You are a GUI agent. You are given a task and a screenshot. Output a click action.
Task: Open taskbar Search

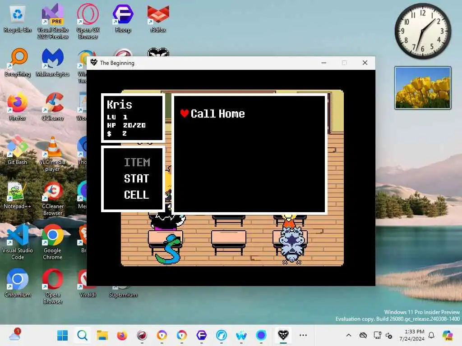tap(82, 335)
